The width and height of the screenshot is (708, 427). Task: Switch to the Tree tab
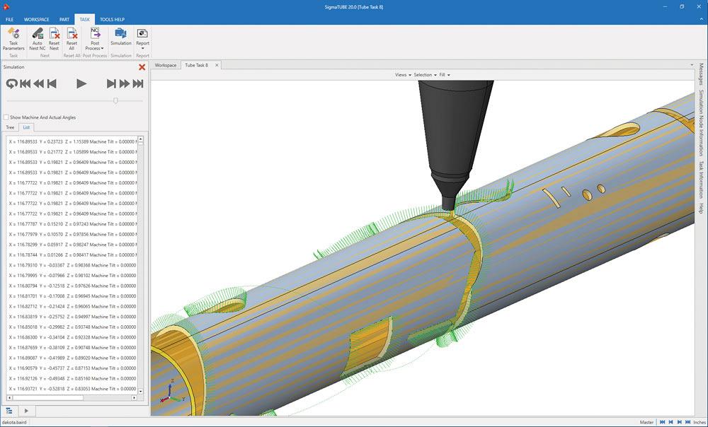pyautogui.click(x=10, y=127)
